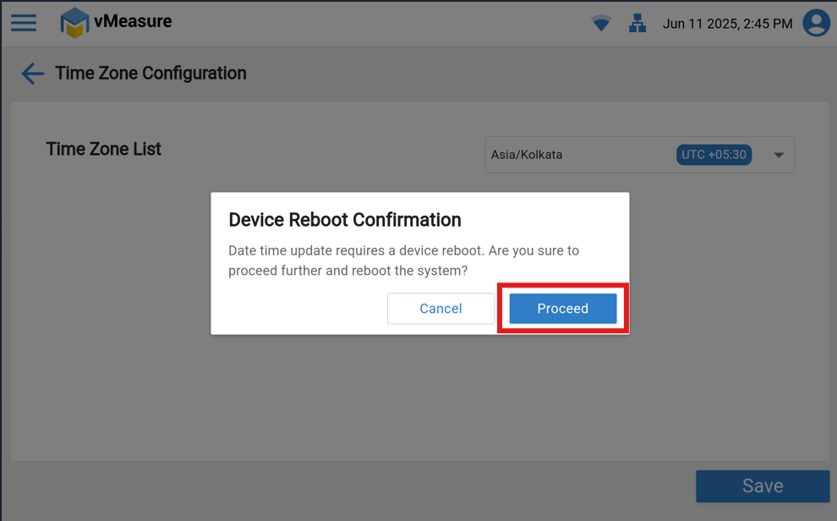Click the Device Reboot Confirmation heading
The width and height of the screenshot is (837, 521).
click(345, 220)
